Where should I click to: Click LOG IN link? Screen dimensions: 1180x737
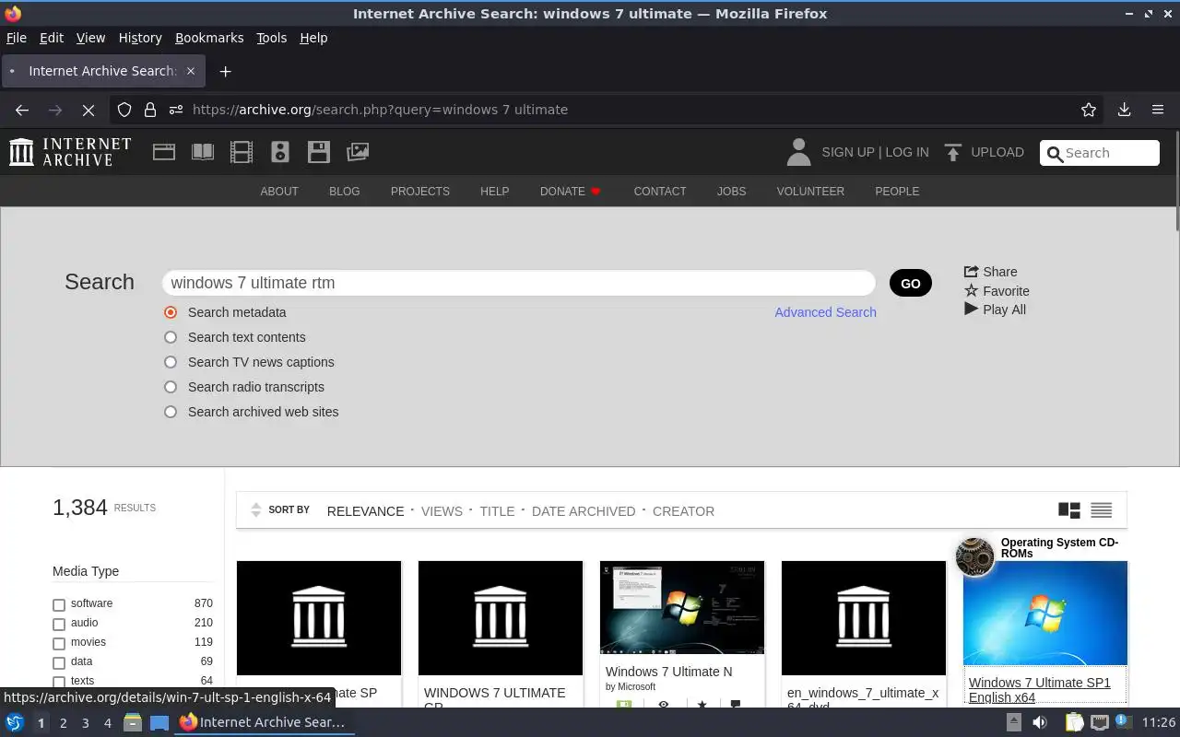coord(907,152)
